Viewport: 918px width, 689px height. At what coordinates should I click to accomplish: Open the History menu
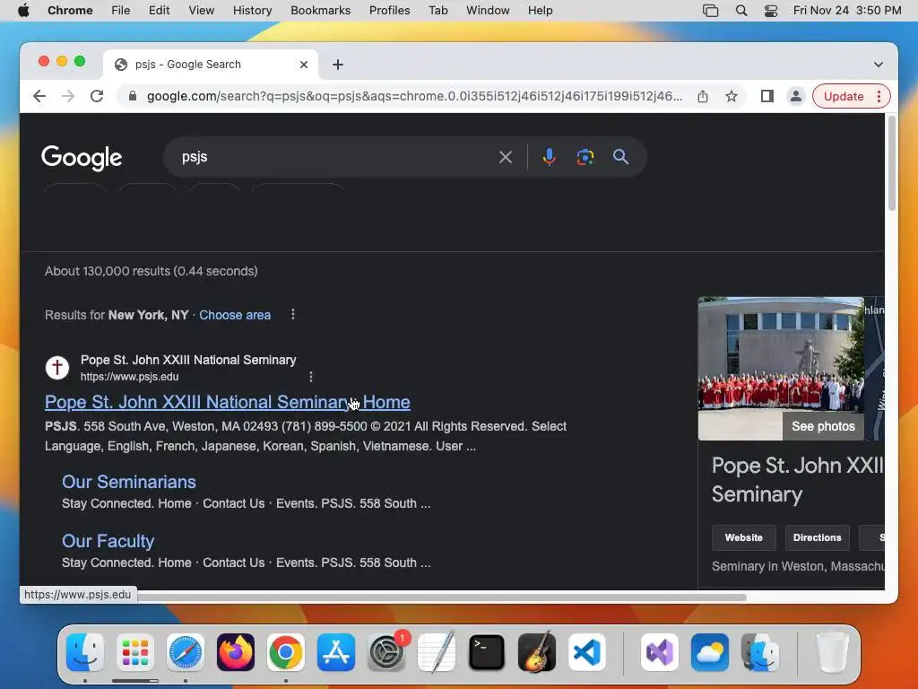tap(252, 11)
